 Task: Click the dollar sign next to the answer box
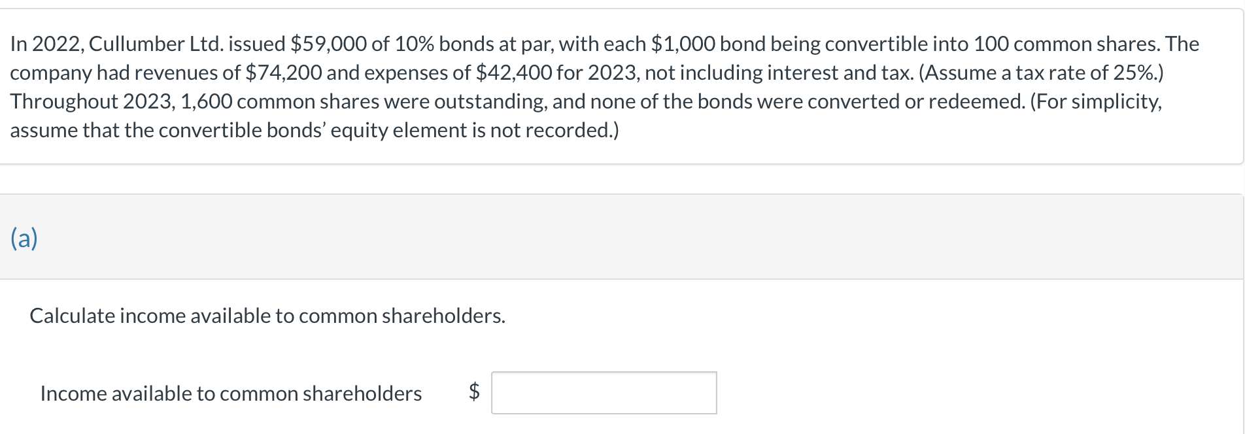coord(474,393)
